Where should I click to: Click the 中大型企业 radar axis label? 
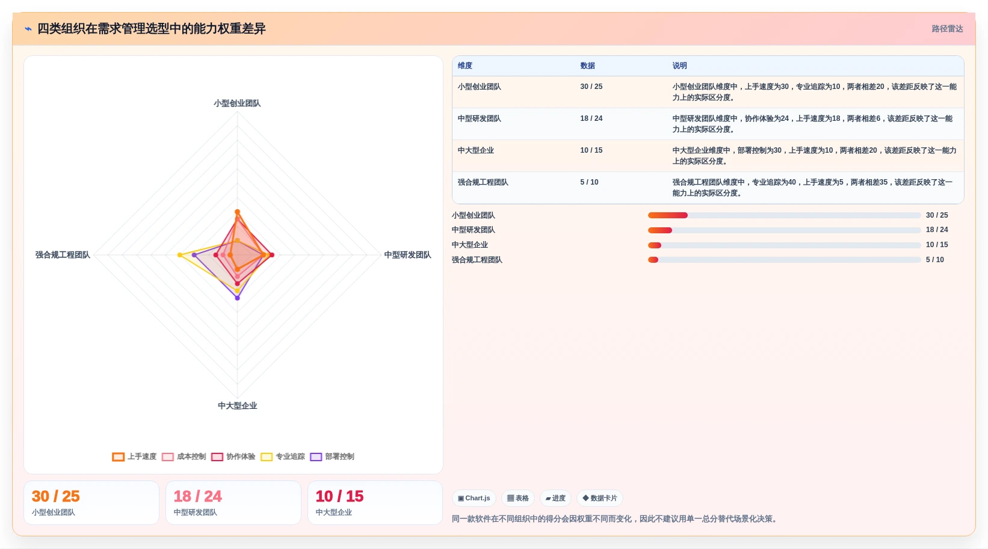click(237, 406)
